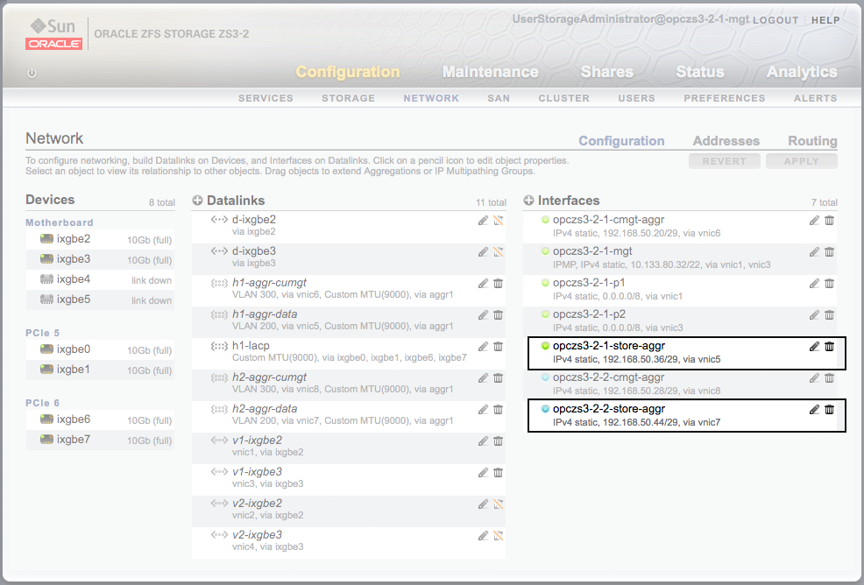The width and height of the screenshot is (864, 585).
Task: Edit the h1-aggr-cumgt datalink with its pencil
Action: 483,283
